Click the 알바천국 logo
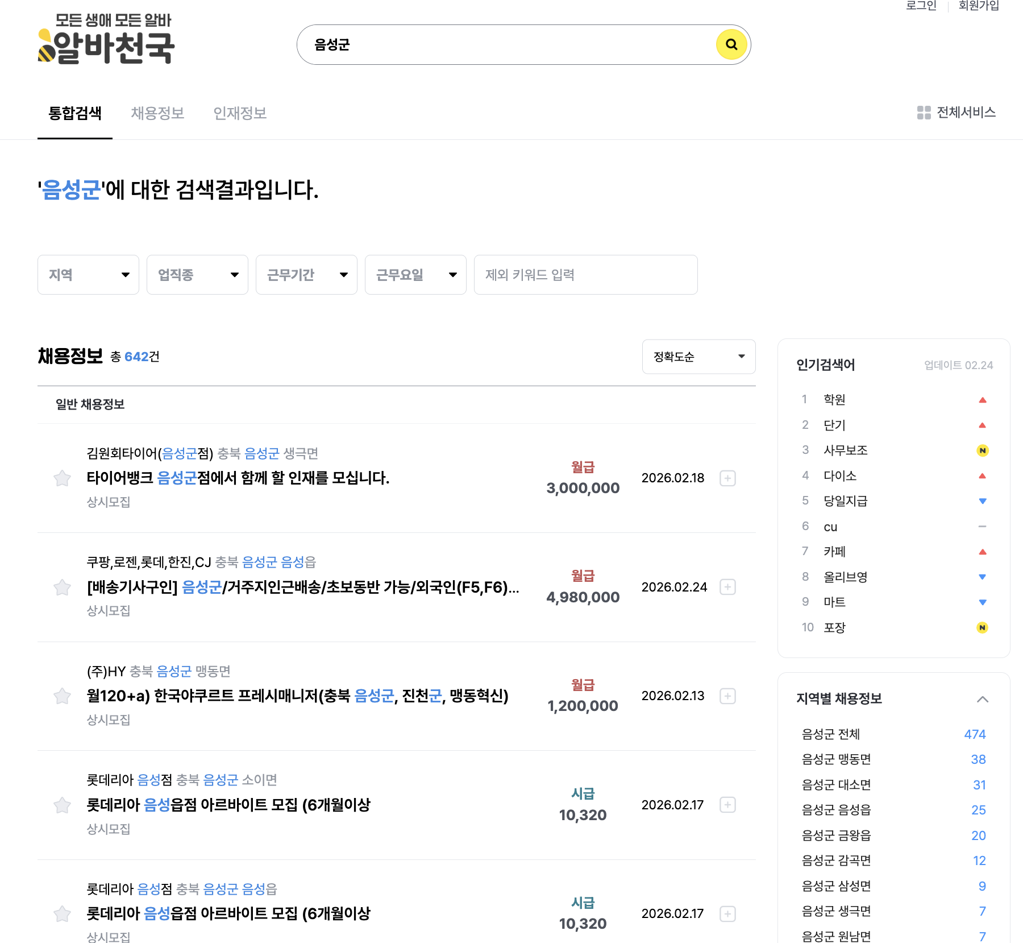 (x=106, y=40)
